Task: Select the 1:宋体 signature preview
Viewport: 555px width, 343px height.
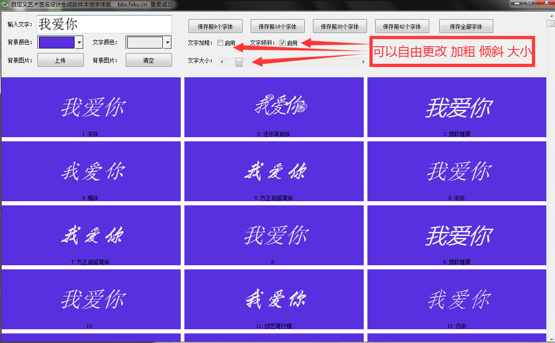Action: tap(91, 107)
